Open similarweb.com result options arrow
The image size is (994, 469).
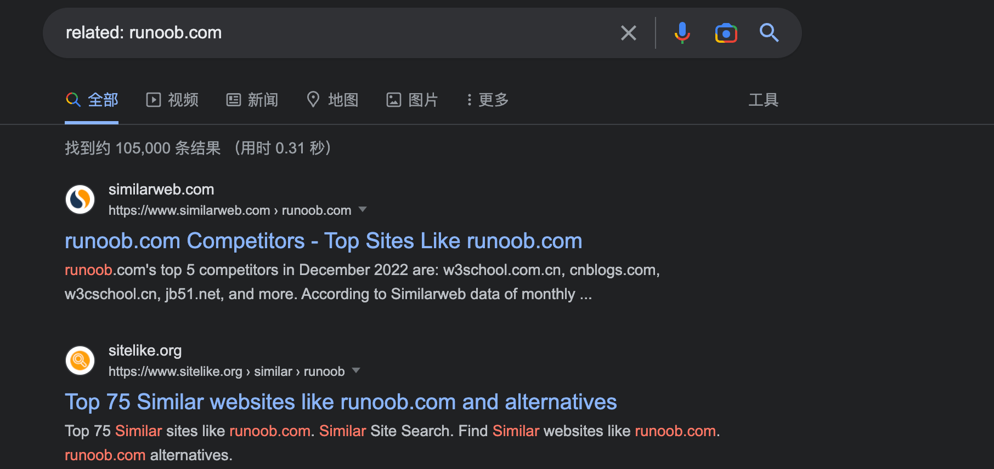tap(362, 210)
